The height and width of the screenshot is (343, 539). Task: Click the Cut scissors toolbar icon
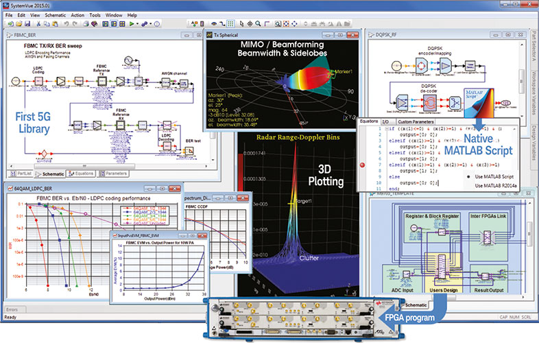pos(38,24)
